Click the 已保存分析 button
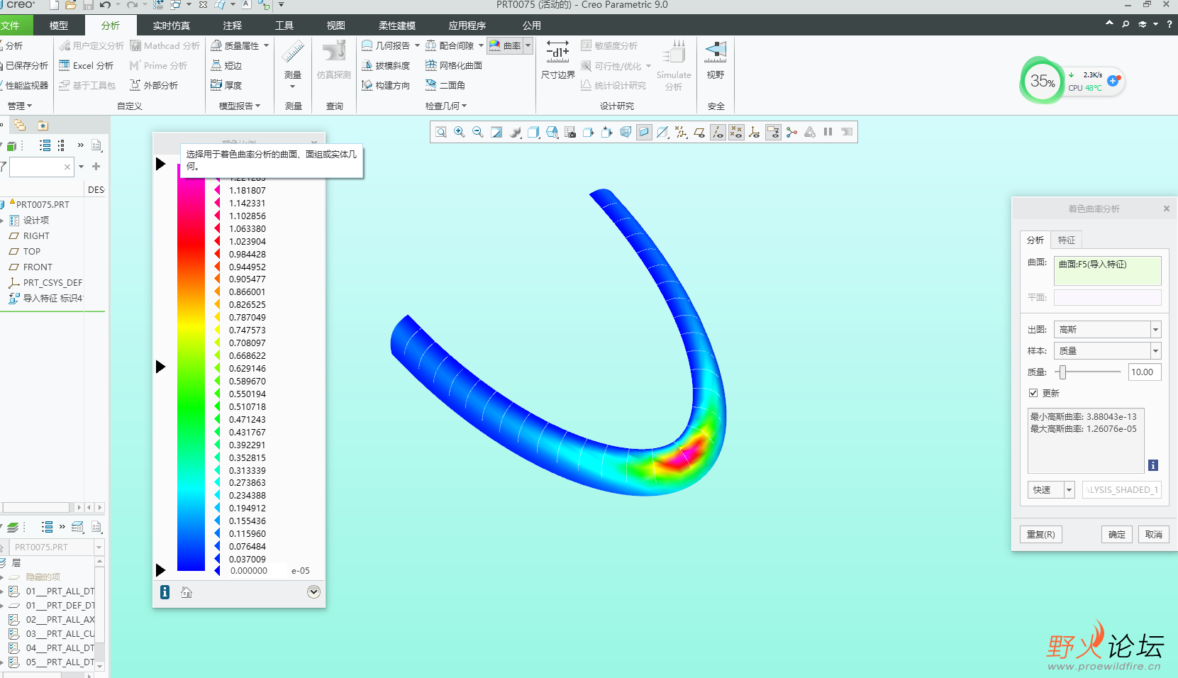 tap(26, 65)
